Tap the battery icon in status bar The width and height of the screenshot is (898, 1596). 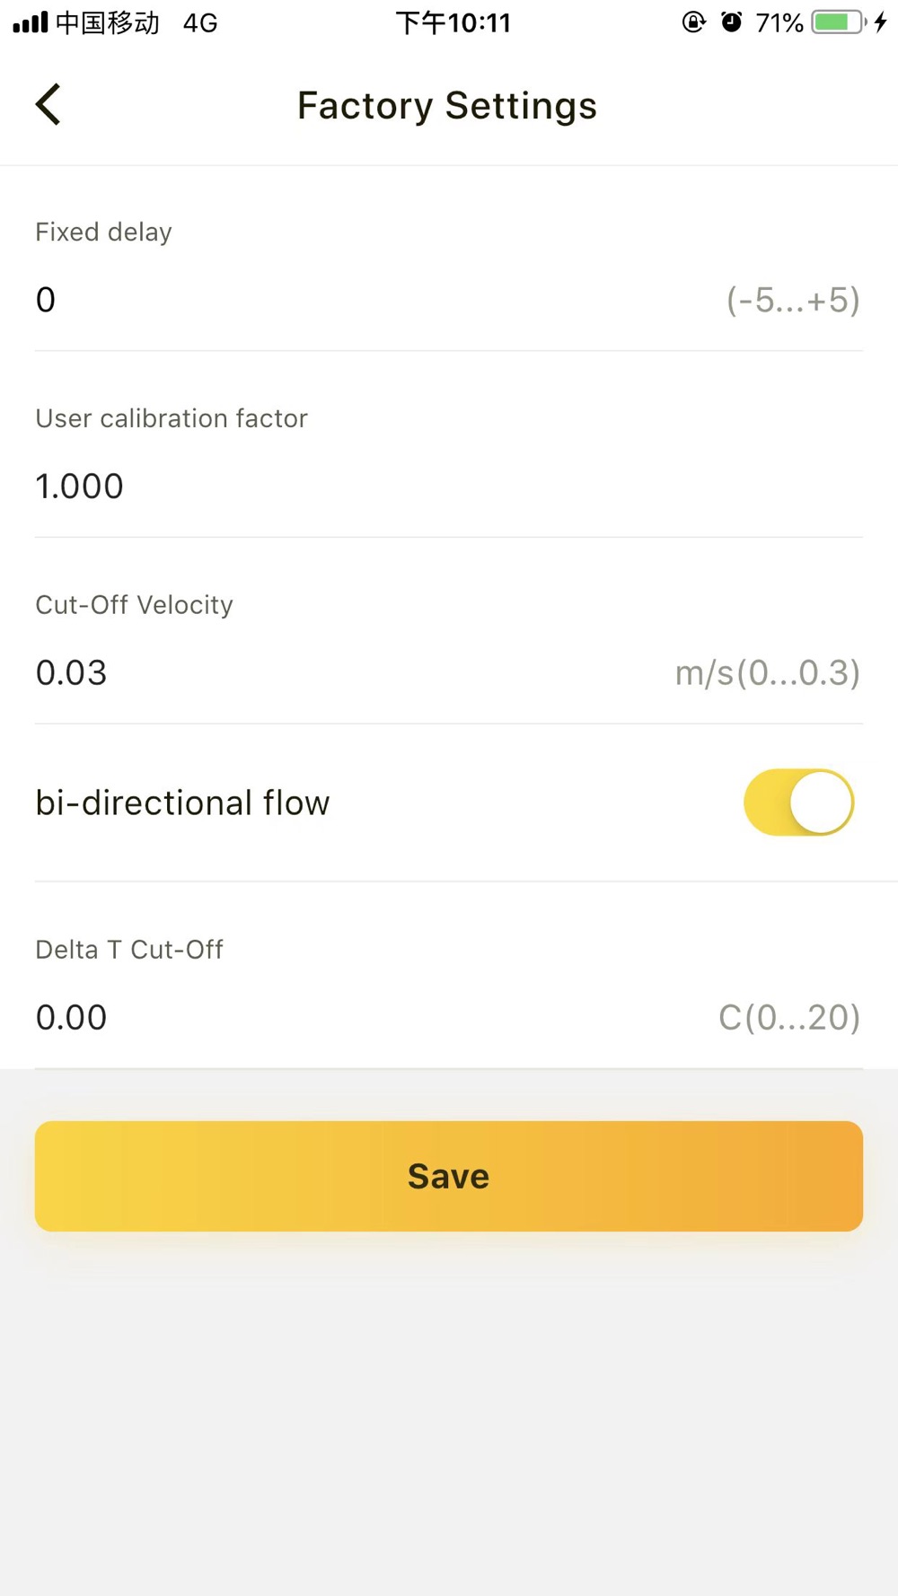click(839, 22)
